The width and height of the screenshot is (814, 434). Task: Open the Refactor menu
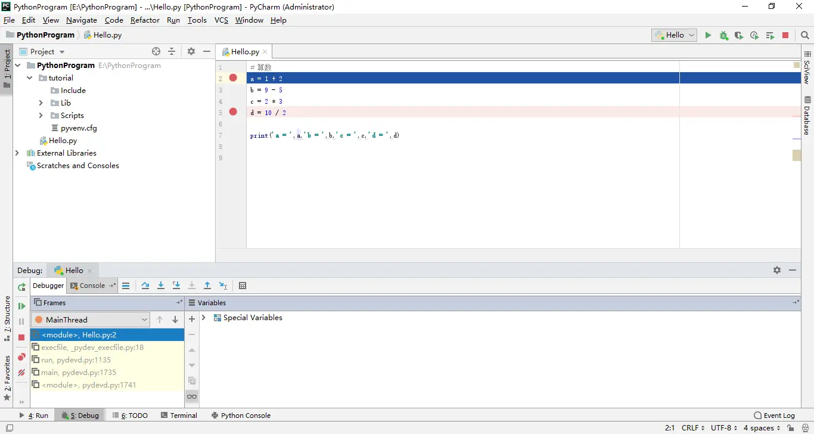click(x=145, y=20)
